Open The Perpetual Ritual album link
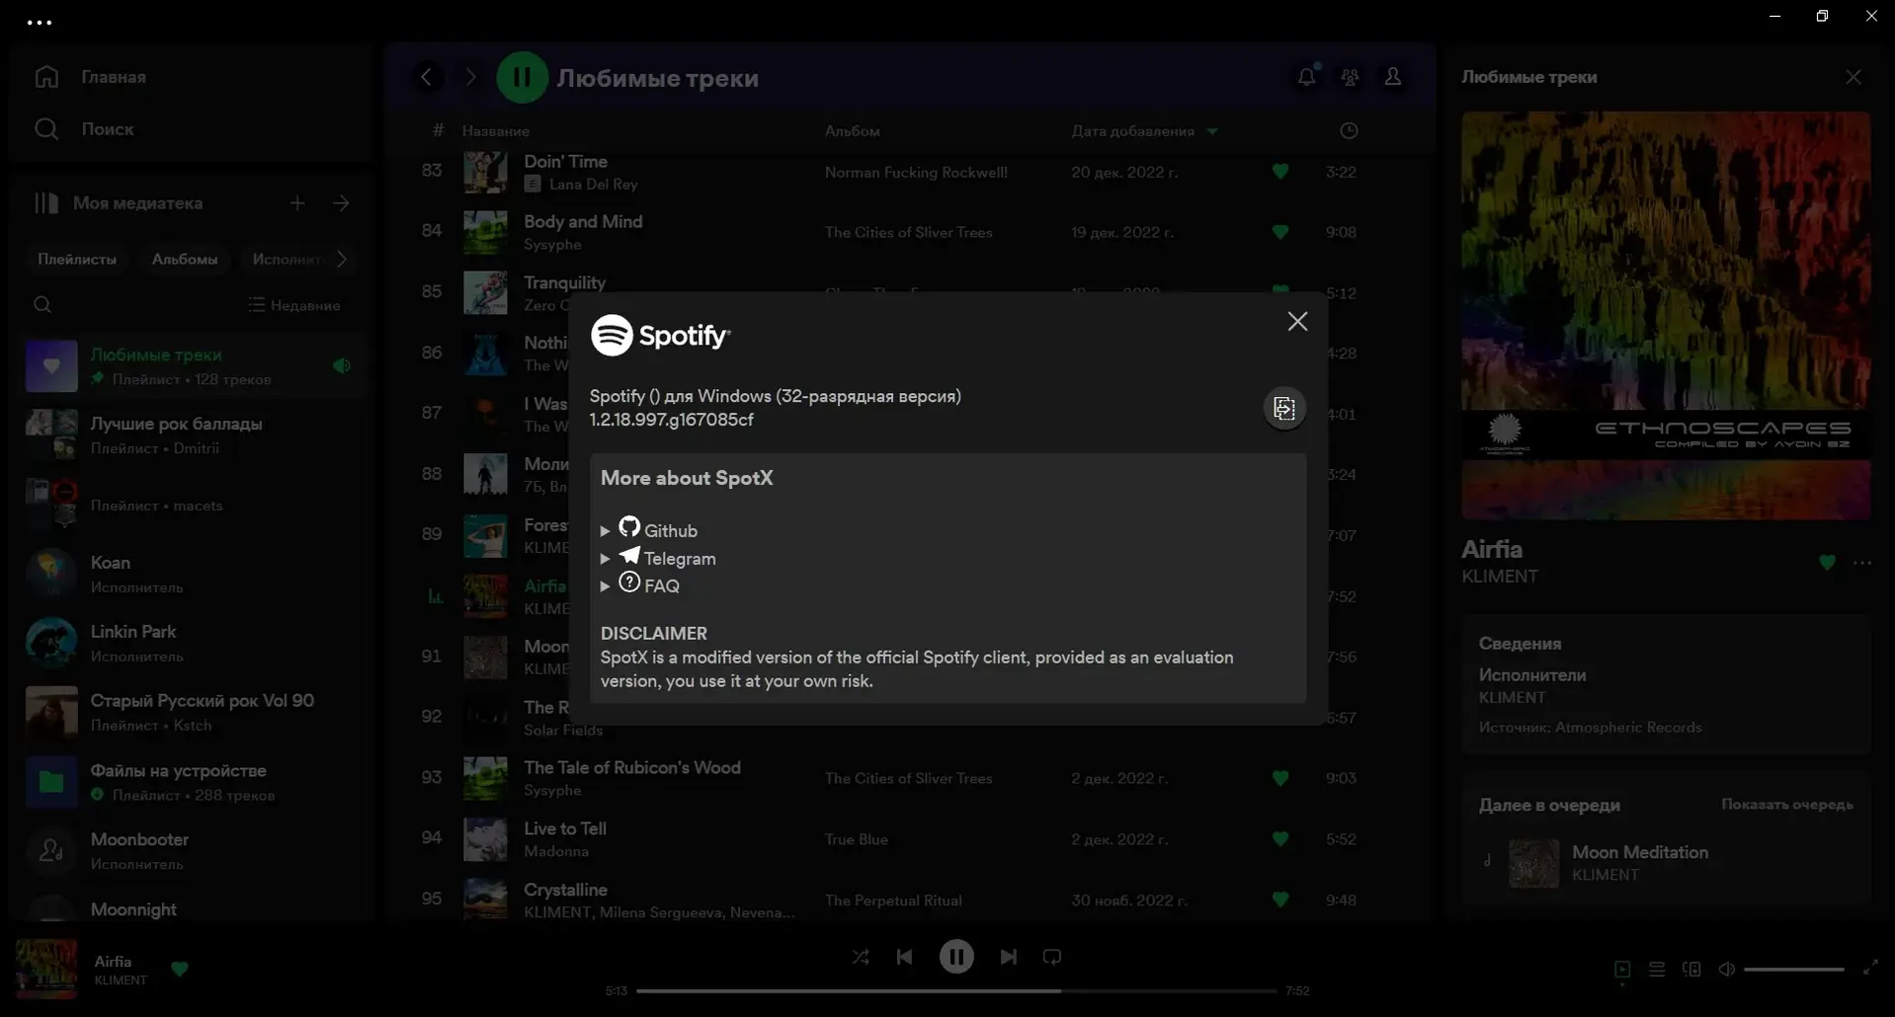The height and width of the screenshot is (1017, 1895). tap(893, 900)
